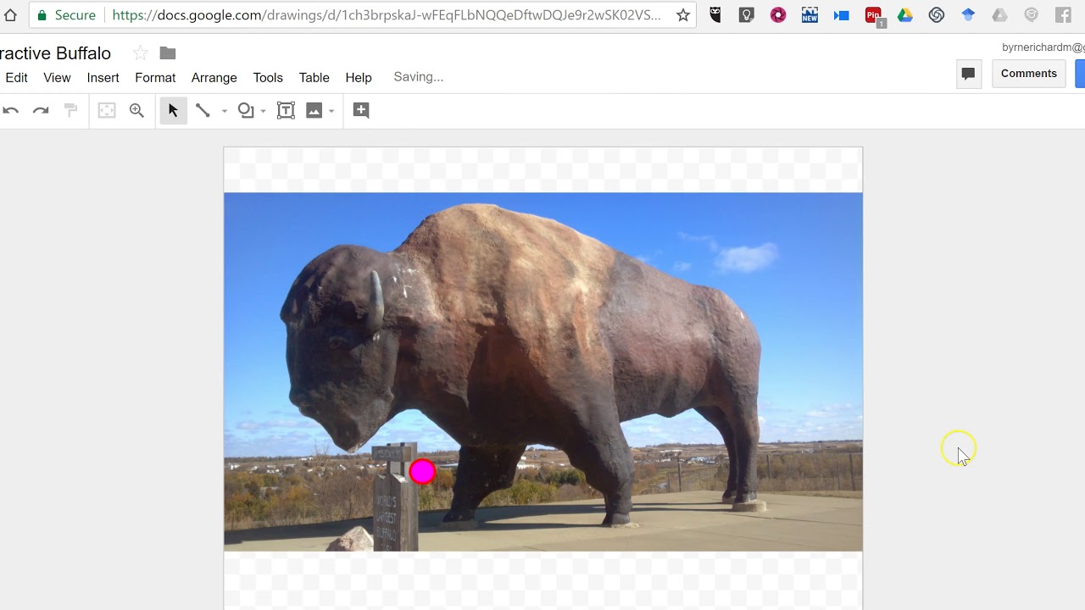Click the Paint format roller icon
The height and width of the screenshot is (610, 1085).
tap(71, 110)
